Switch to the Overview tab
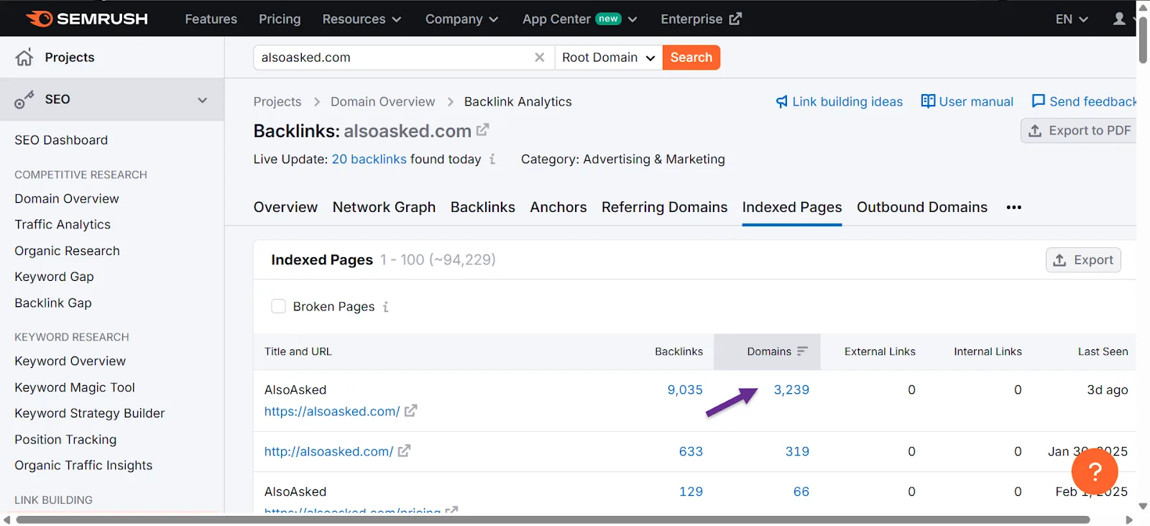 [x=285, y=207]
